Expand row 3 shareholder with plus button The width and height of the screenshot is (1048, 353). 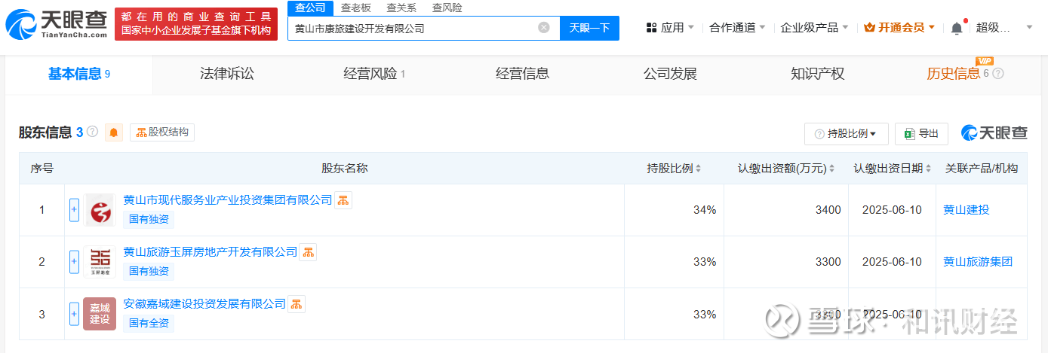pos(74,314)
